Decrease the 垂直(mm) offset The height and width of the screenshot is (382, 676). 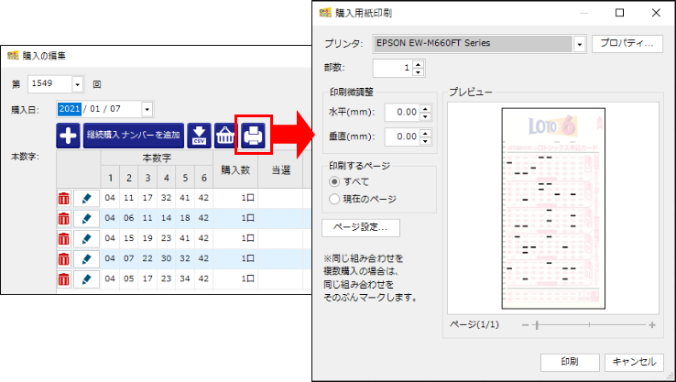pyautogui.click(x=425, y=141)
